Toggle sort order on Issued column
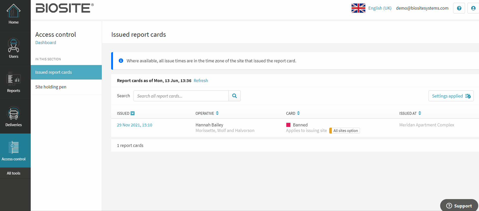 133,113
